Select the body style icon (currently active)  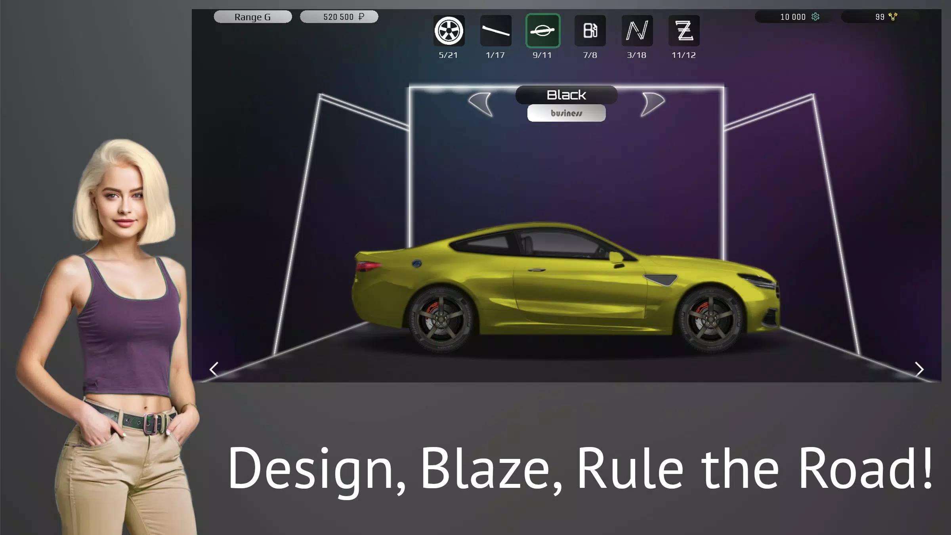pos(542,31)
